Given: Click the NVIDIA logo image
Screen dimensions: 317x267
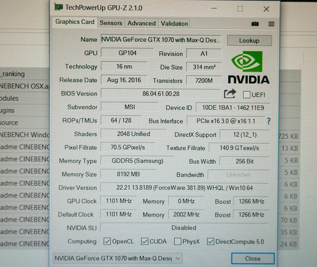Looking at the screenshot, I should click(248, 67).
